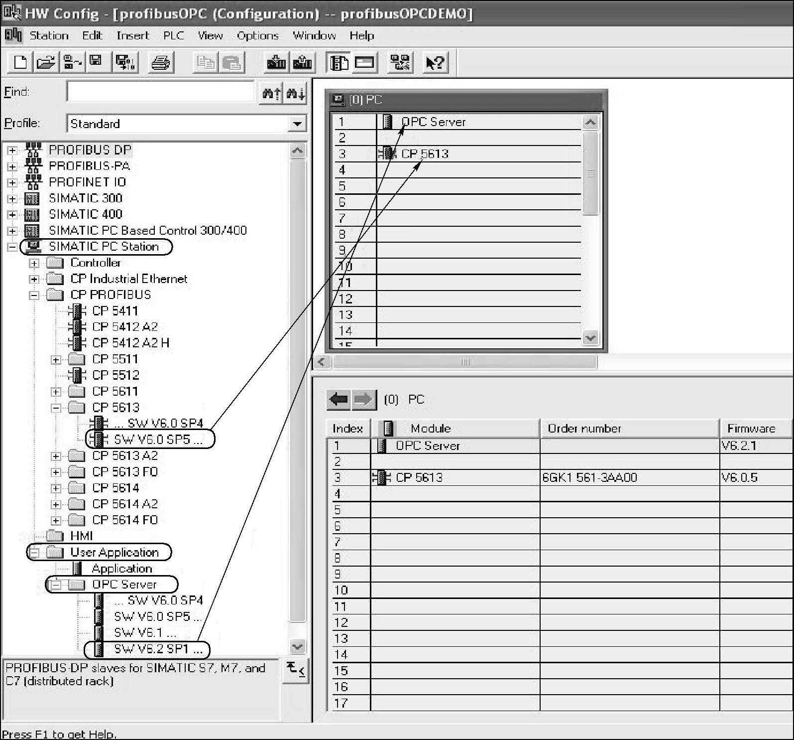Open the Options menu
Screen dimensions: 794x740
[257, 35]
